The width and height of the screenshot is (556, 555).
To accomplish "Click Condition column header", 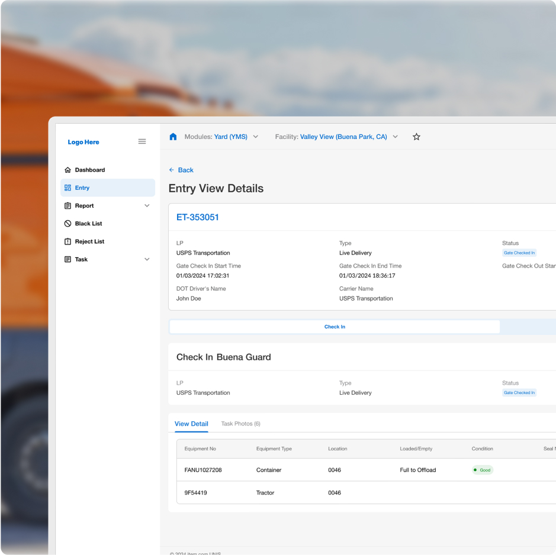I will (482, 448).
